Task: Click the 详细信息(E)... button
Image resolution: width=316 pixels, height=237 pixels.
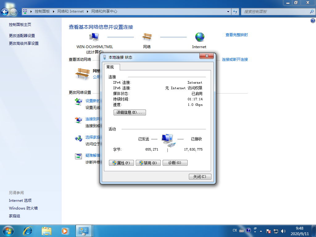Action: 130,112
